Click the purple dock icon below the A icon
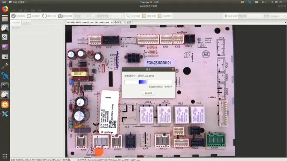The height and width of the screenshot is (161, 287). coord(5,47)
